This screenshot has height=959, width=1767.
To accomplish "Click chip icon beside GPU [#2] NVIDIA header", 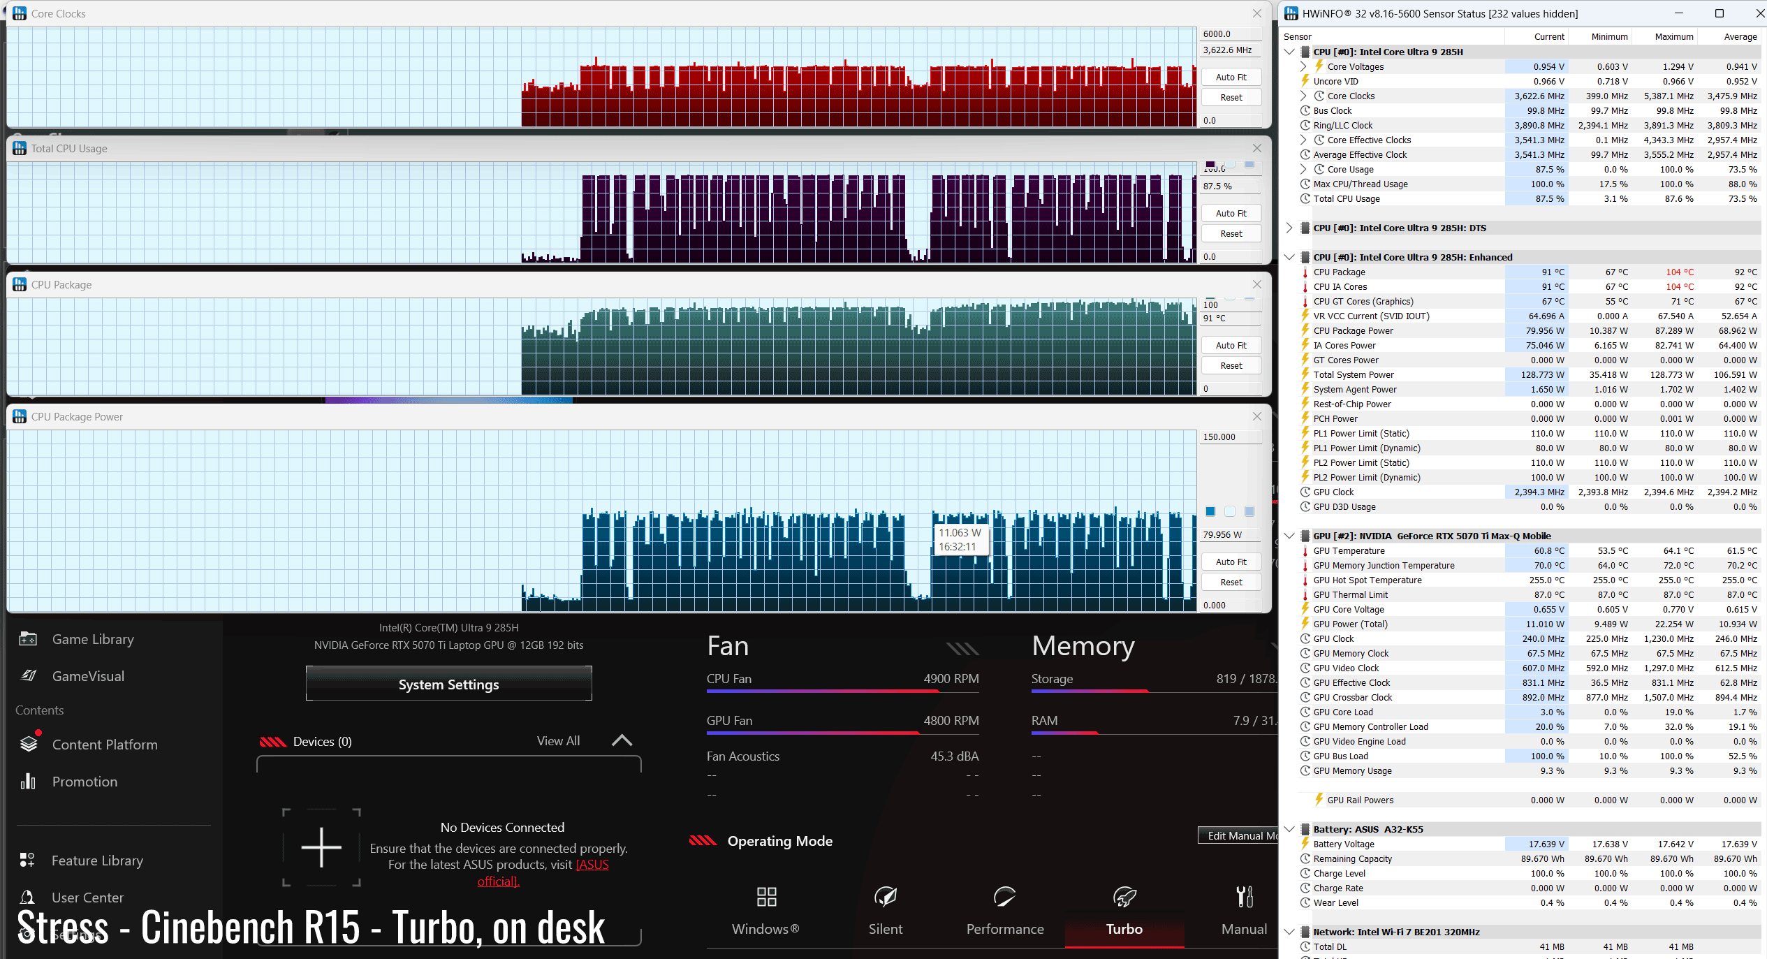I will tap(1305, 536).
